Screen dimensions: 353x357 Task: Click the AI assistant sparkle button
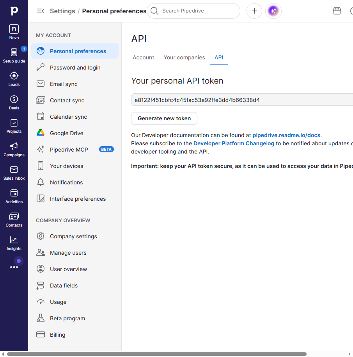point(273,11)
